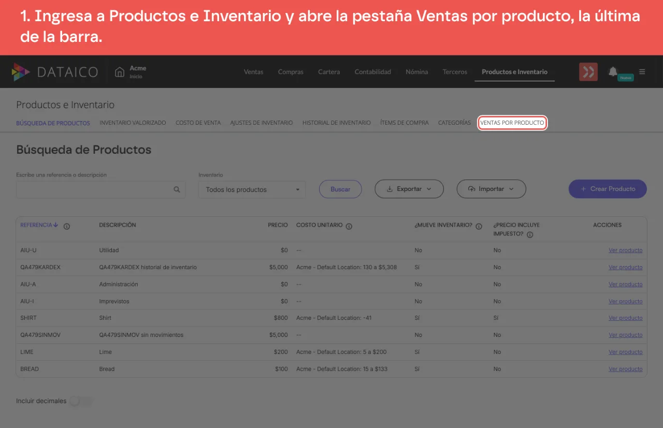Viewport: 663px width, 428px height.
Task: Focus the reference or description search field
Action: tap(101, 189)
